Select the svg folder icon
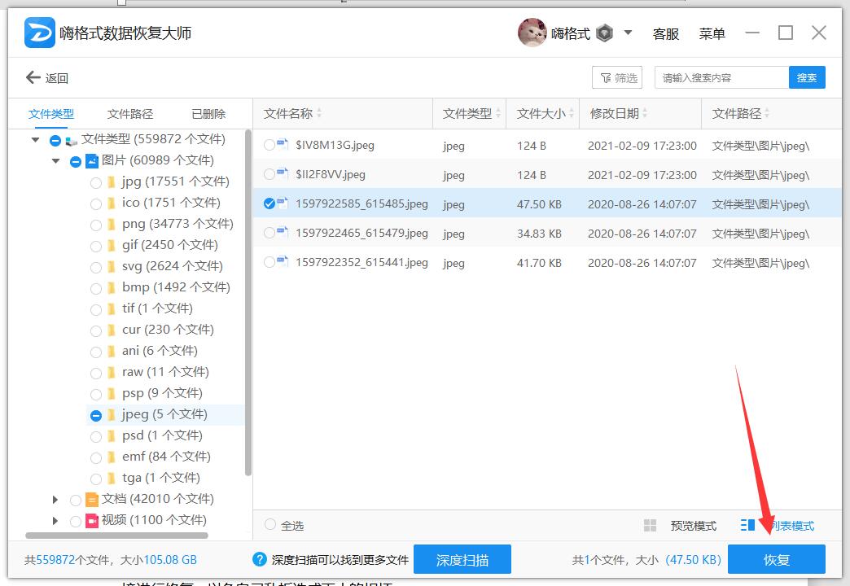The width and height of the screenshot is (850, 586). [111, 267]
